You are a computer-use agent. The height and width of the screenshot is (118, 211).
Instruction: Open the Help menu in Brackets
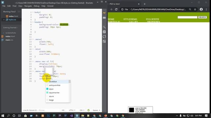[x=43, y=6]
